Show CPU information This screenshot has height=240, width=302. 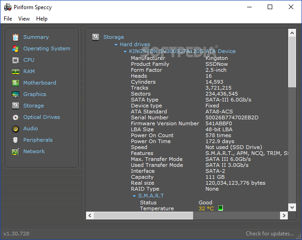pyautogui.click(x=29, y=60)
